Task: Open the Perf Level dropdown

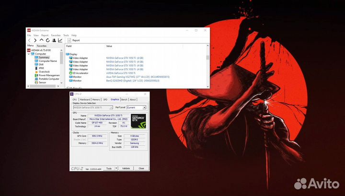Action: click(x=136, y=108)
